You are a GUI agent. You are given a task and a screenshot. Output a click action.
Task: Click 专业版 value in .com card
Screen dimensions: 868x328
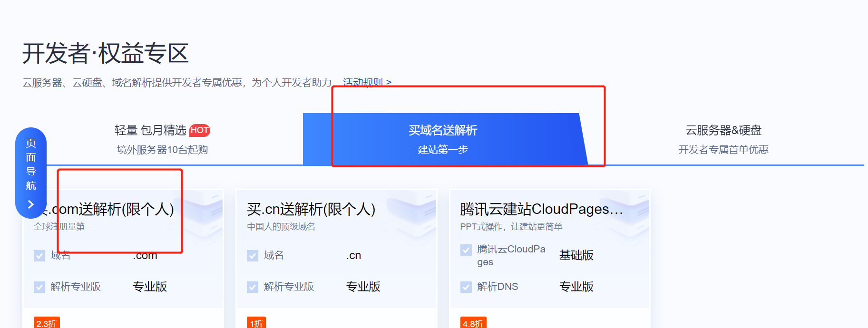[x=150, y=287]
